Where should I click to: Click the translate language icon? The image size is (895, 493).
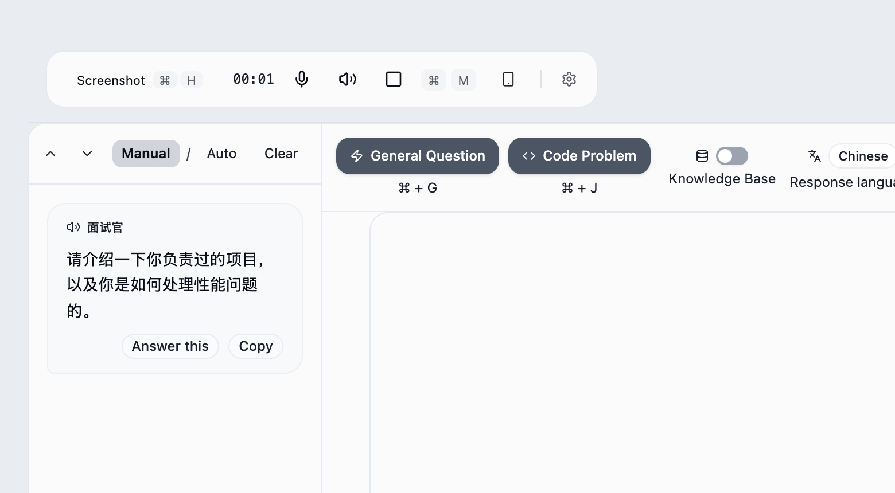tap(815, 156)
